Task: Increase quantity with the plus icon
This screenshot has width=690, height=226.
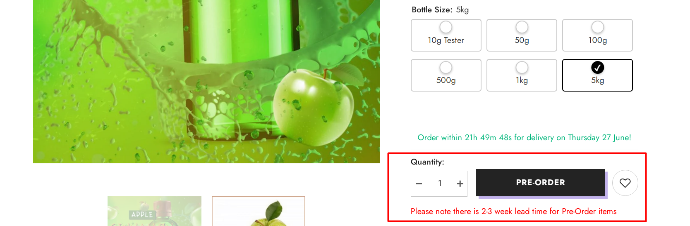Action: tap(460, 184)
